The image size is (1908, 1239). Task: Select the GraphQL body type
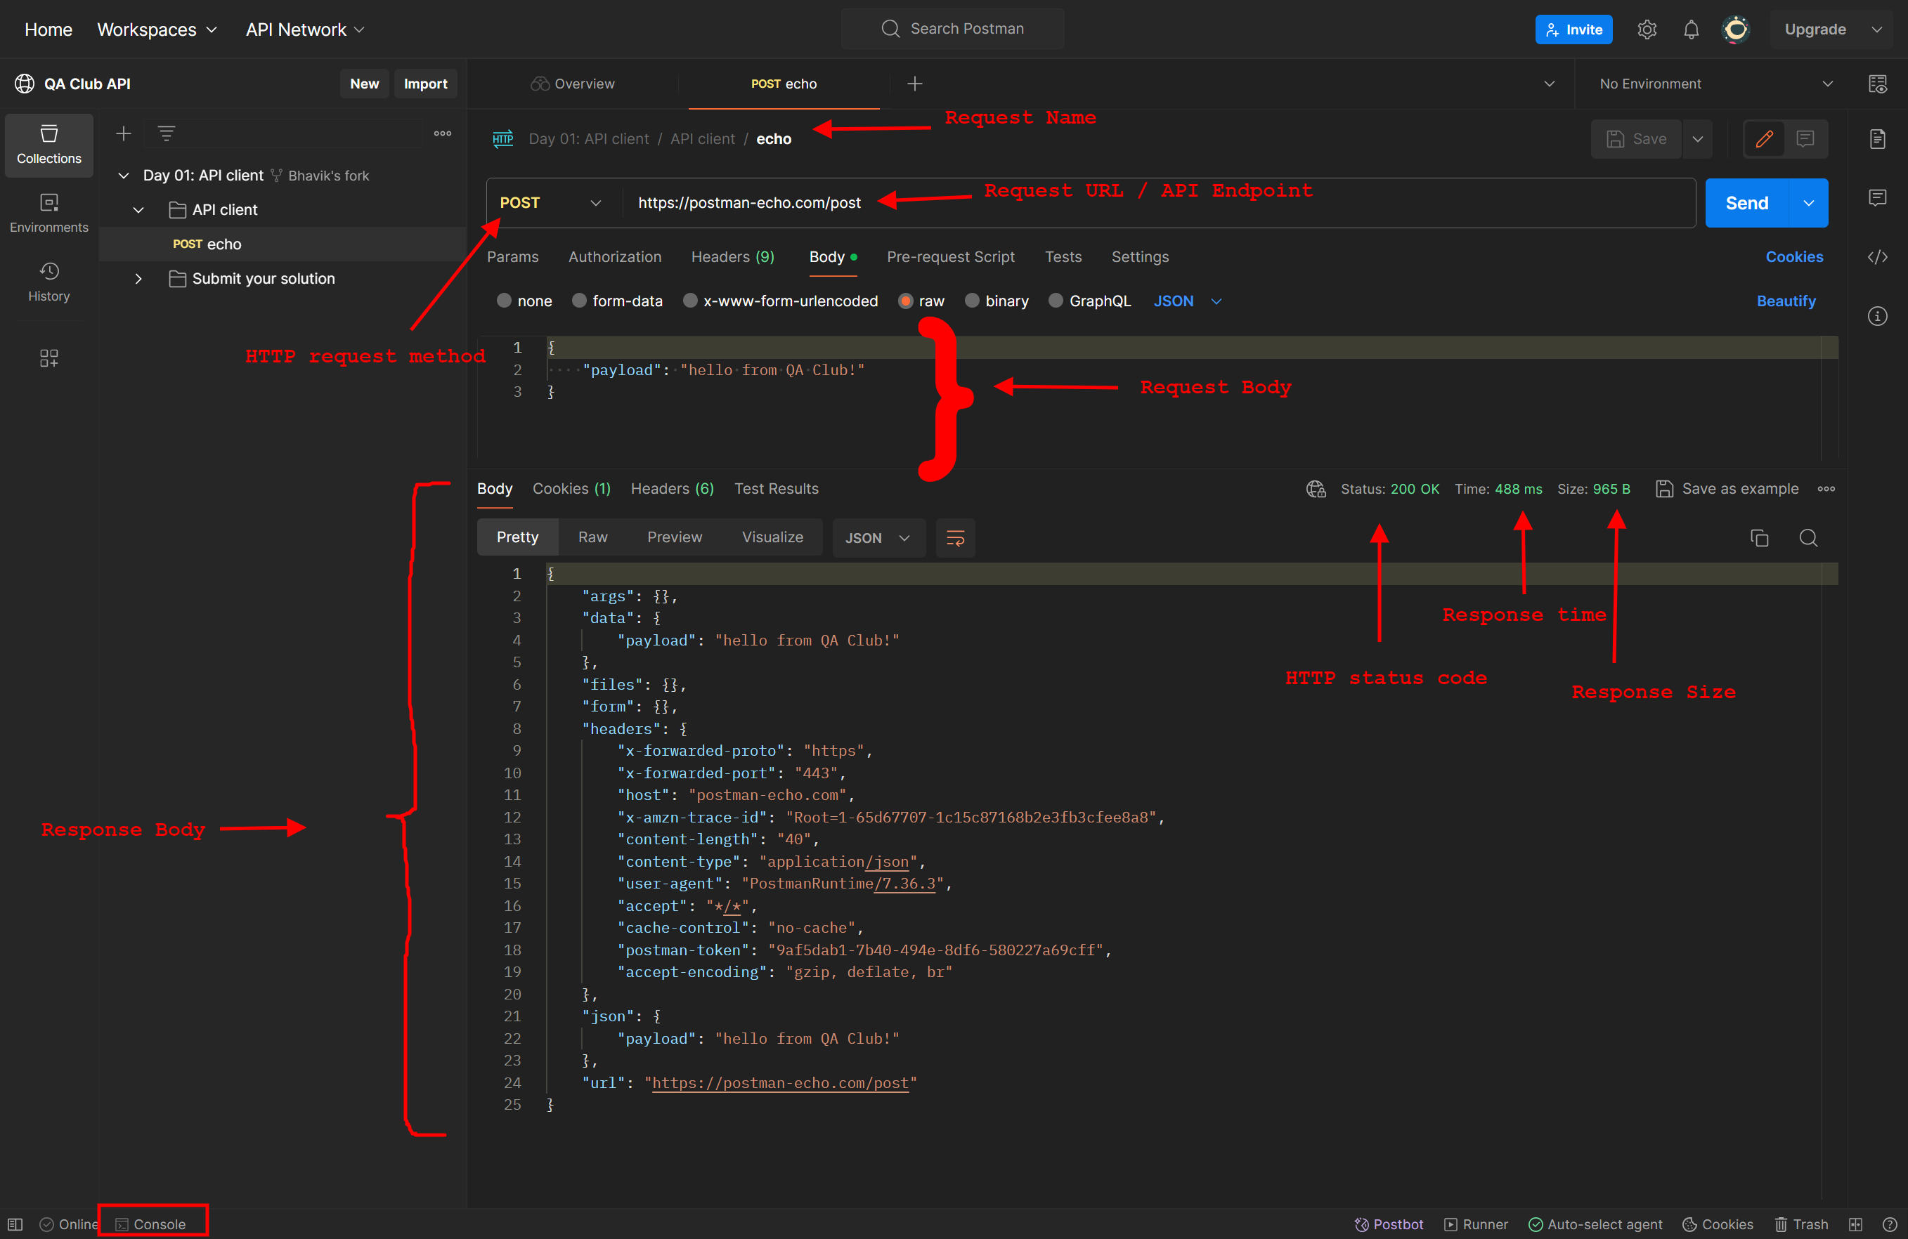1089,301
